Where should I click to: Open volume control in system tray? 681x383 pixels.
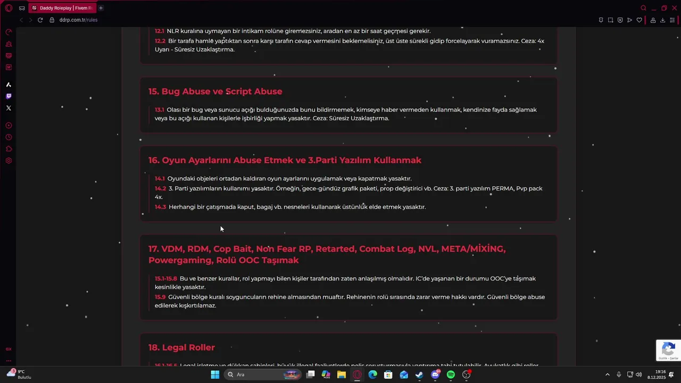(x=638, y=374)
